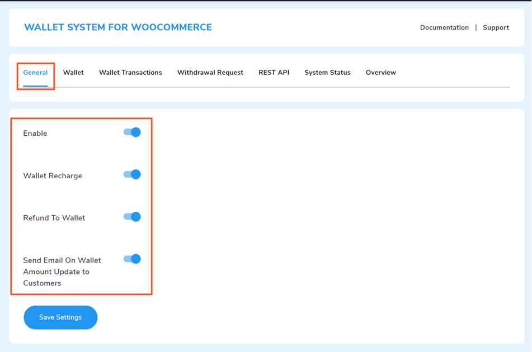Click the Wallet System for WooCommerce title

118,27
